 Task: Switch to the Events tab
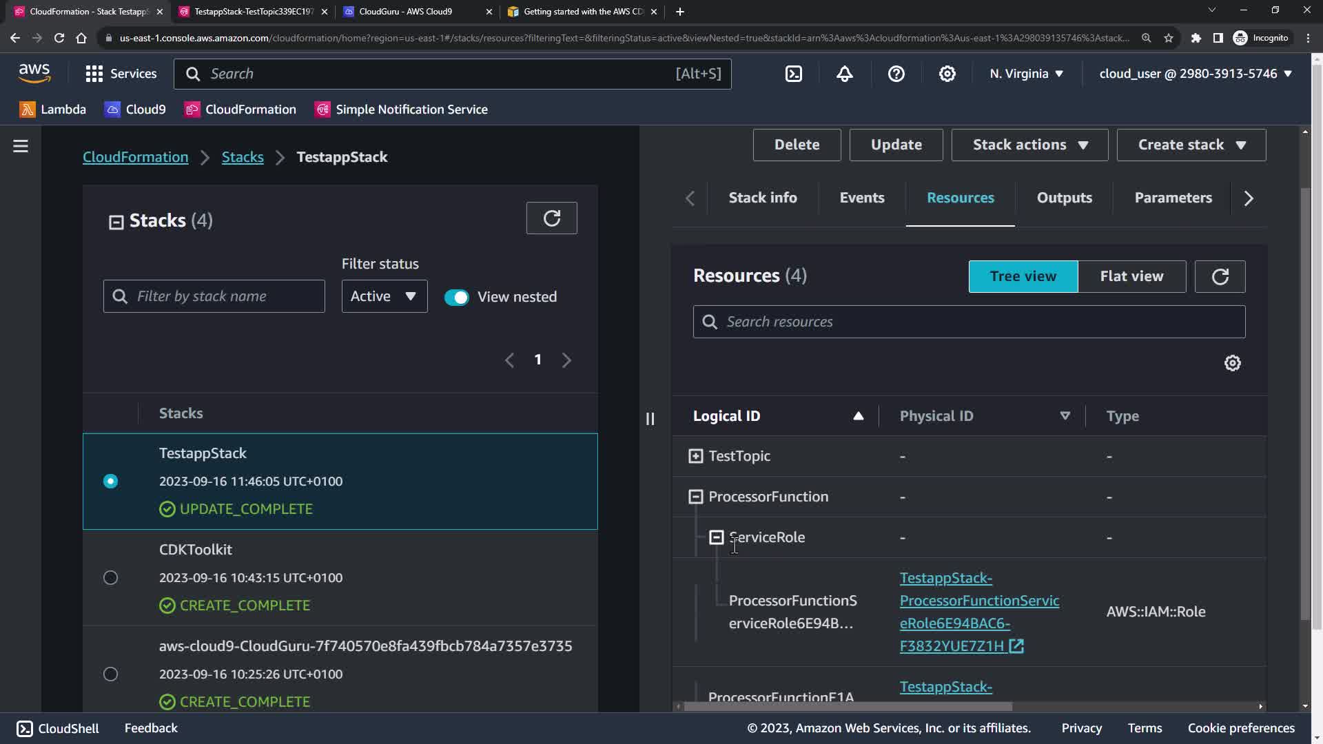861,198
